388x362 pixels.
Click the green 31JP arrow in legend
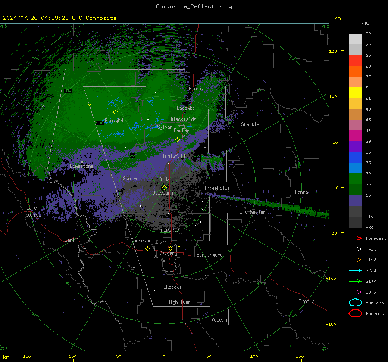pos(355,281)
